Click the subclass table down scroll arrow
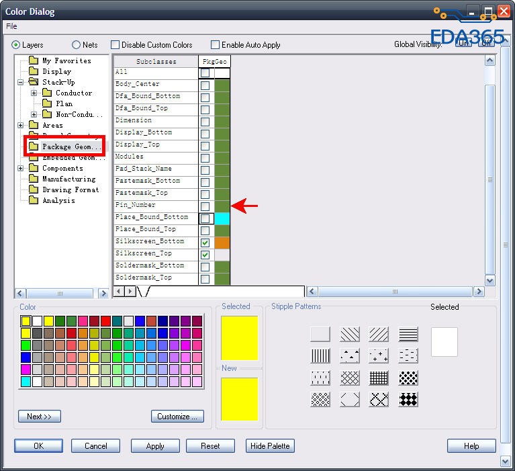515x471 pixels. click(x=490, y=281)
